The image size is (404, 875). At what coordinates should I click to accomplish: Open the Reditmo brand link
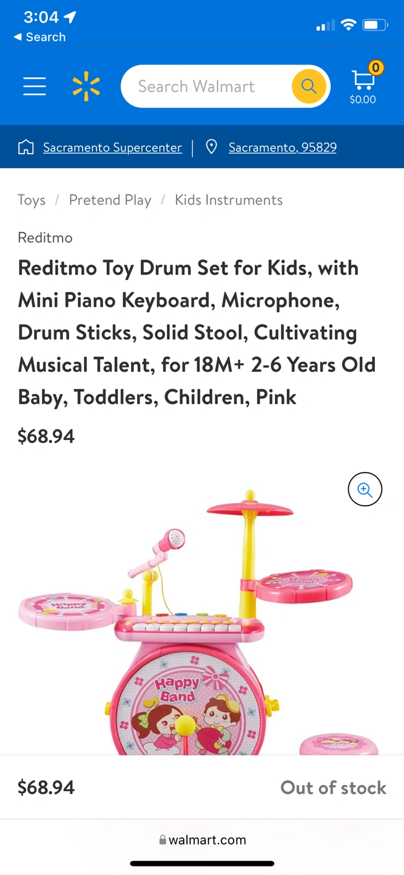tap(45, 238)
